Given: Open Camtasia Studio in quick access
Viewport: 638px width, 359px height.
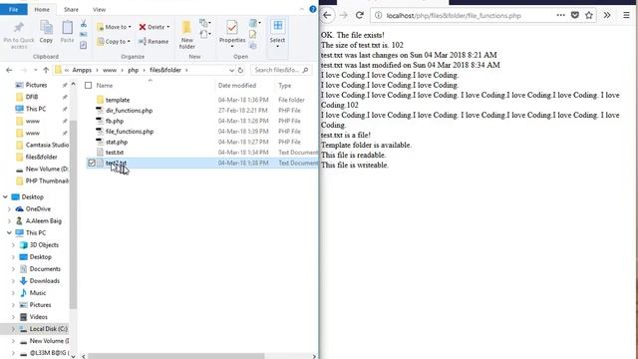Looking at the screenshot, I should click(42, 145).
